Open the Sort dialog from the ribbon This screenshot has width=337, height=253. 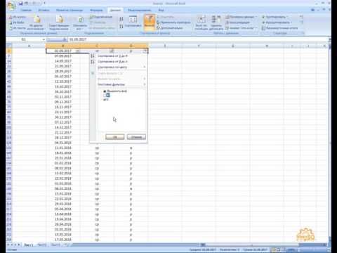[x=133, y=22]
